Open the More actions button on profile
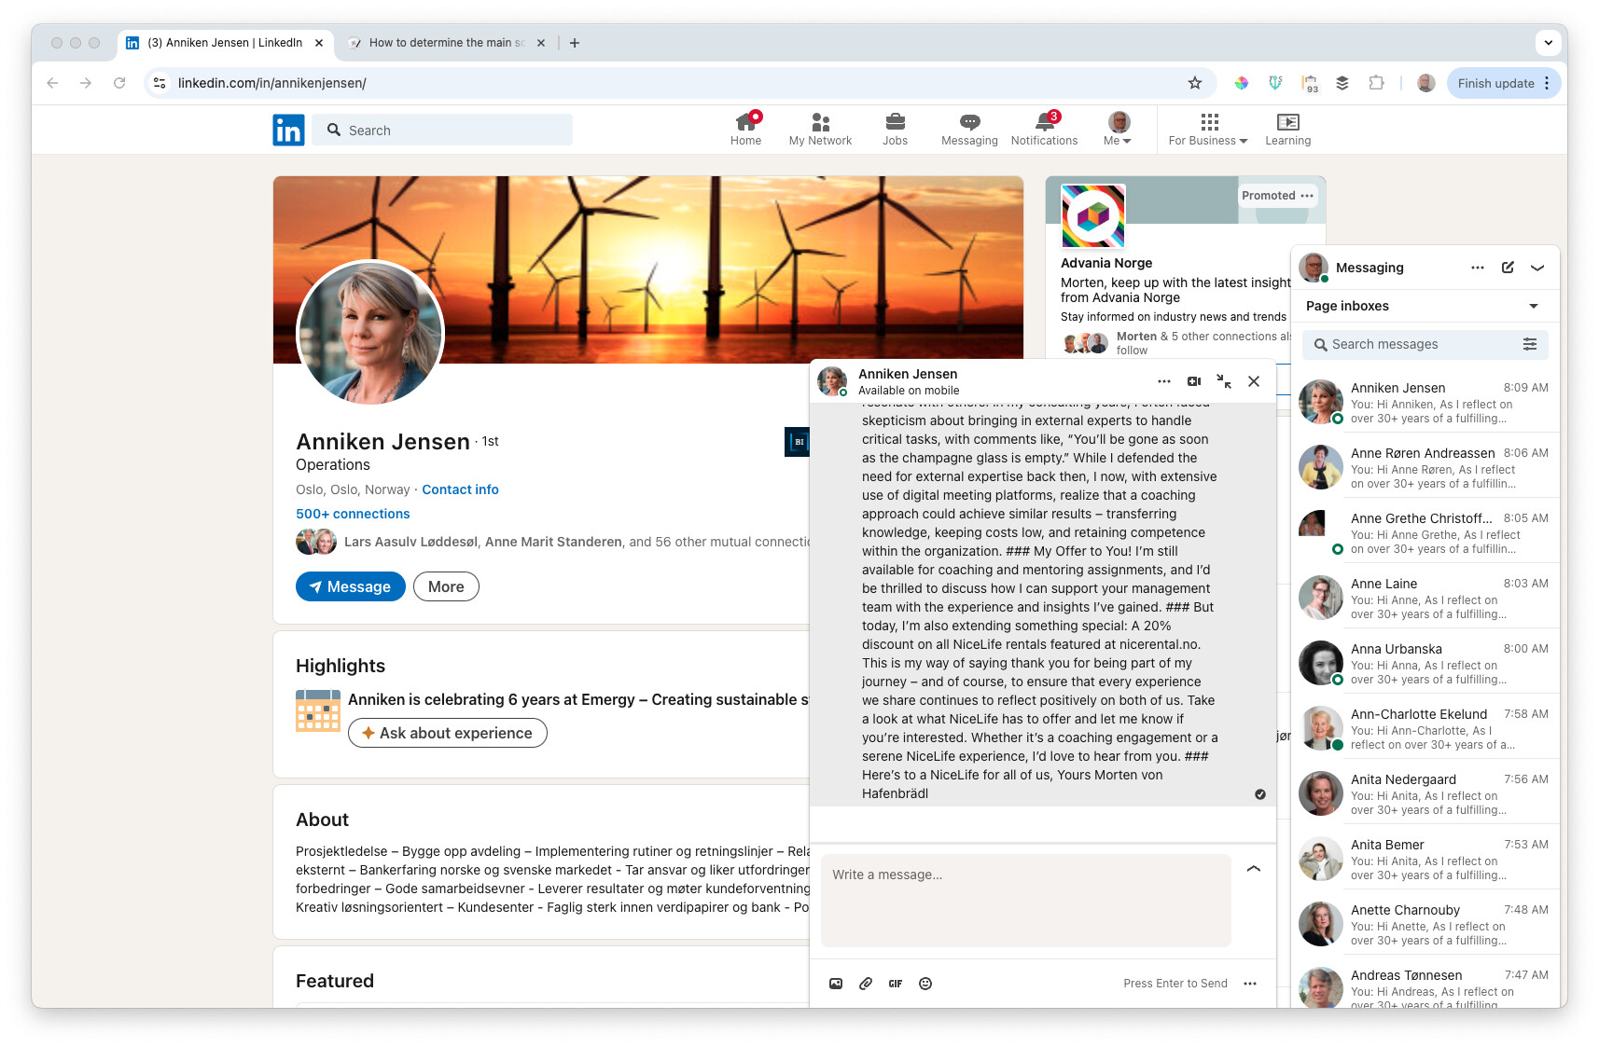The height and width of the screenshot is (1047, 1599). point(446,586)
